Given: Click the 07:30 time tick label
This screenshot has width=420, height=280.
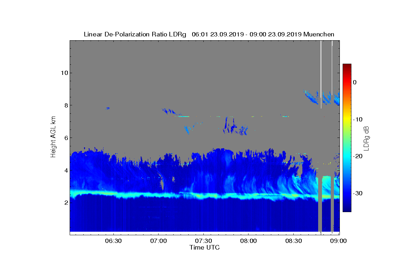Looking at the screenshot, I should pyautogui.click(x=203, y=241).
